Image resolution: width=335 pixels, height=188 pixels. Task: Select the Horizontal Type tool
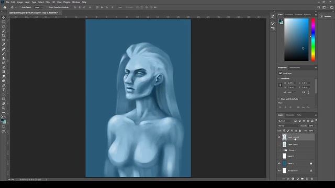[x=4, y=90]
